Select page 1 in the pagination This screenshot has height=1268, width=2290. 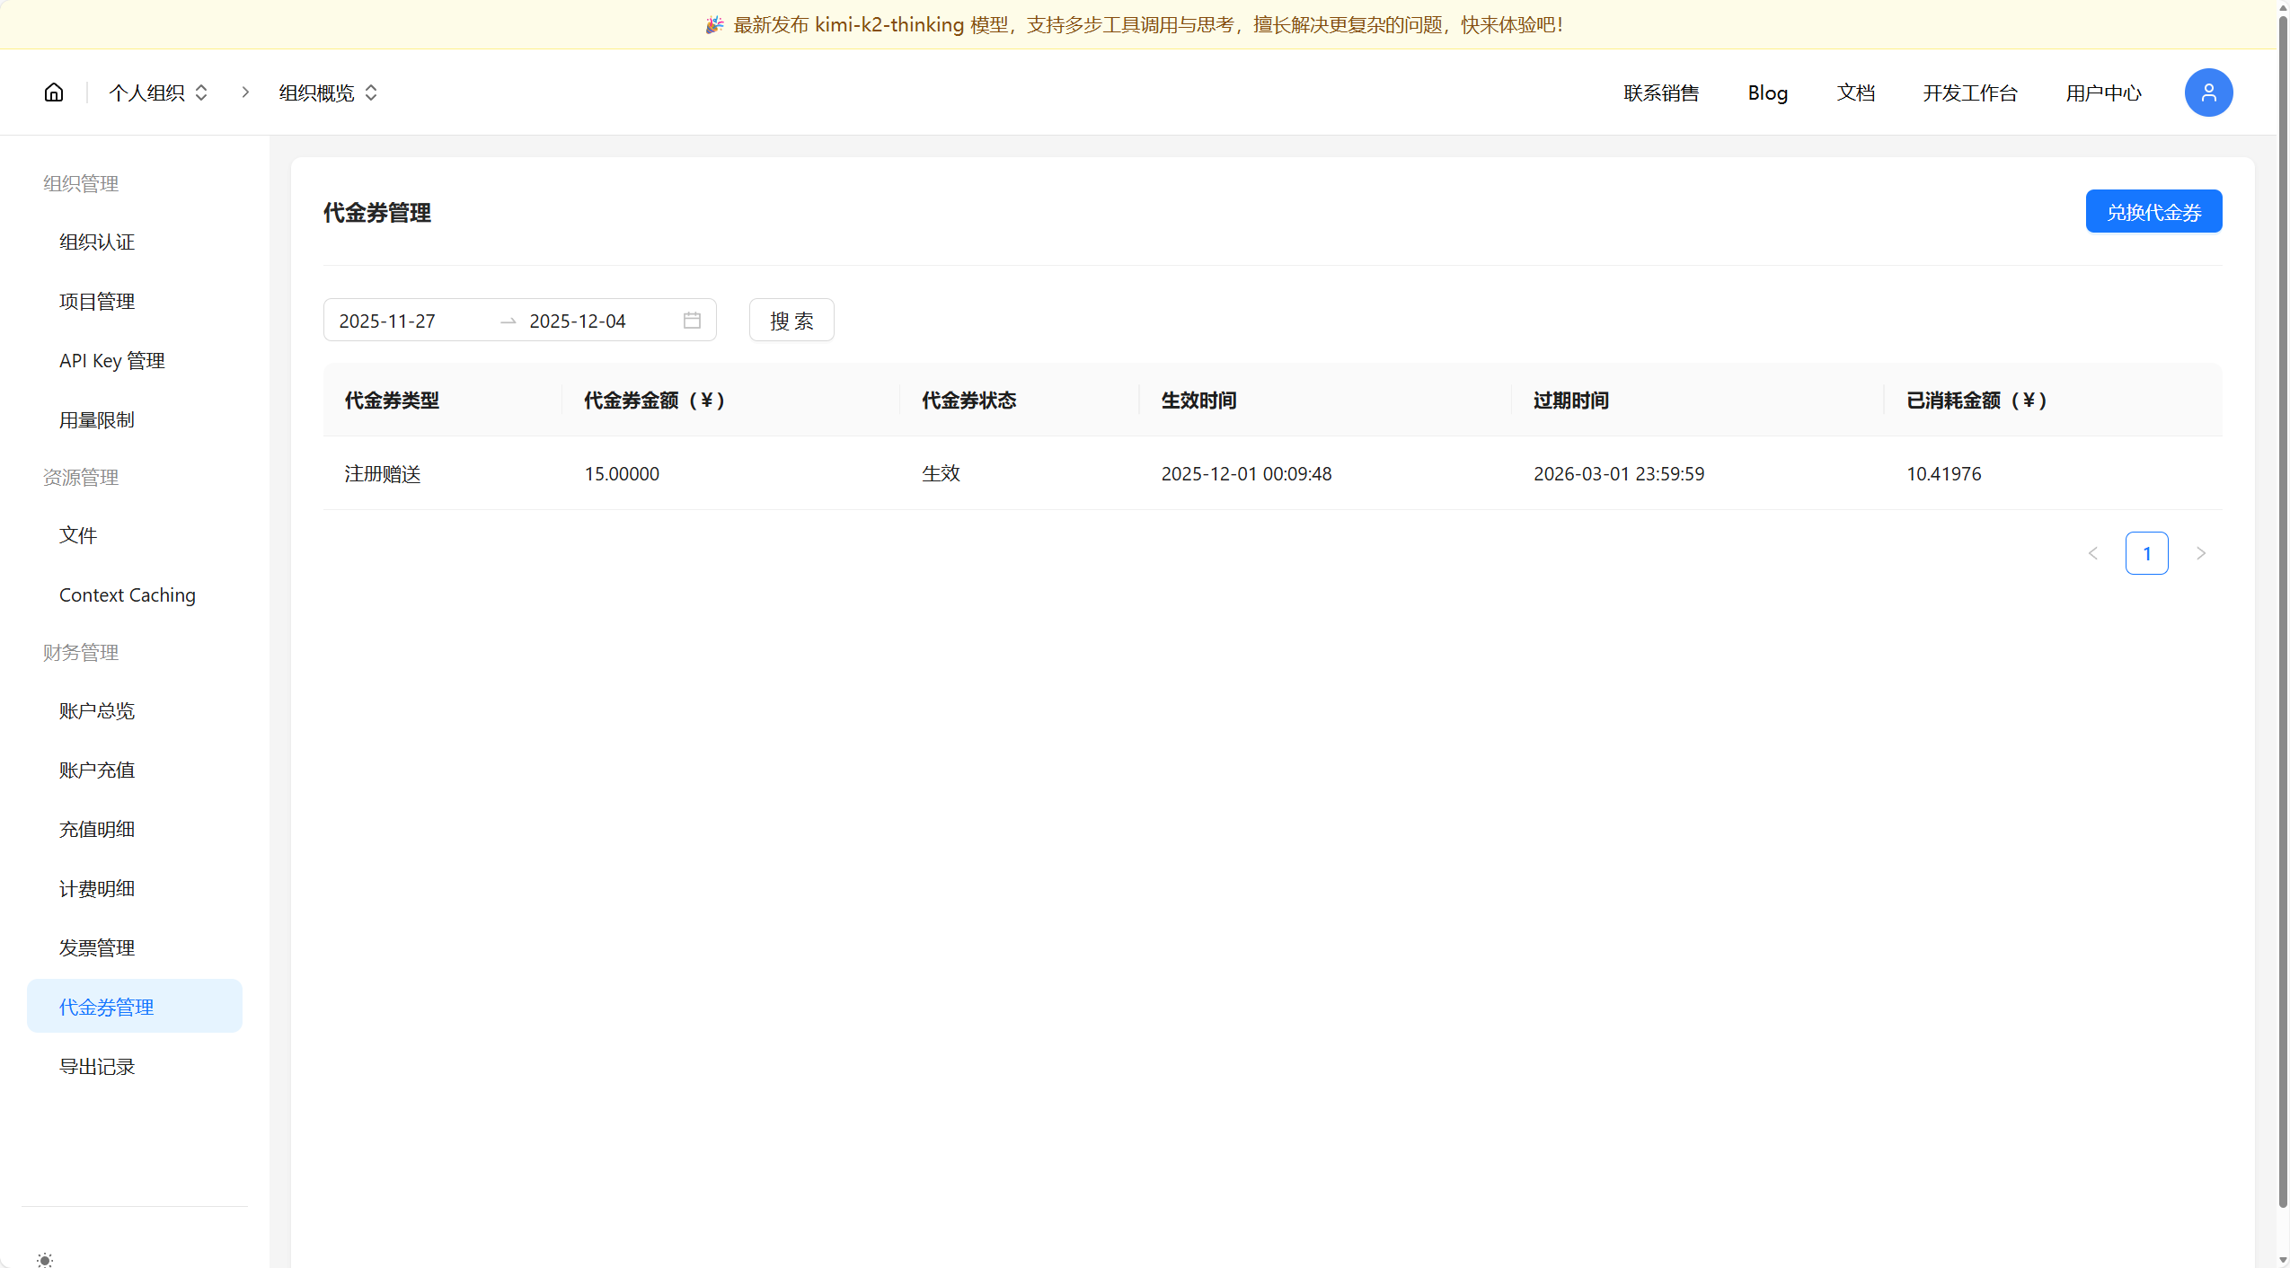tap(2147, 553)
